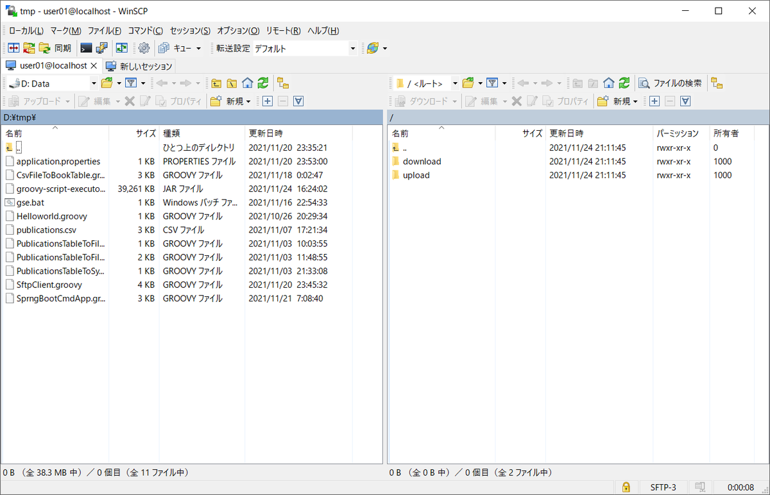This screenshot has height=495, width=770.
Task: Click the lock encryption icon in status bar
Action: [x=626, y=487]
